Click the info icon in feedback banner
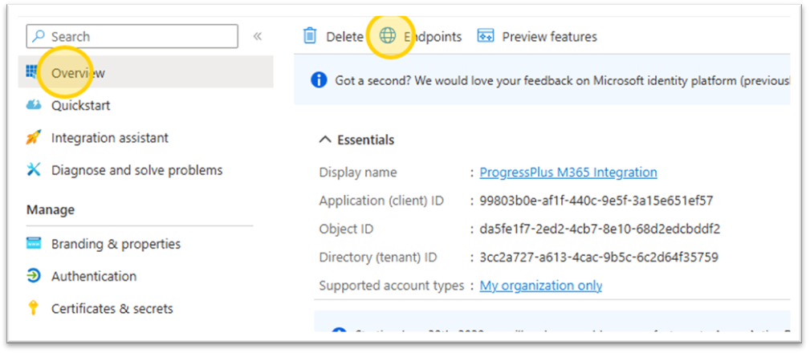The width and height of the screenshot is (810, 353). click(319, 80)
